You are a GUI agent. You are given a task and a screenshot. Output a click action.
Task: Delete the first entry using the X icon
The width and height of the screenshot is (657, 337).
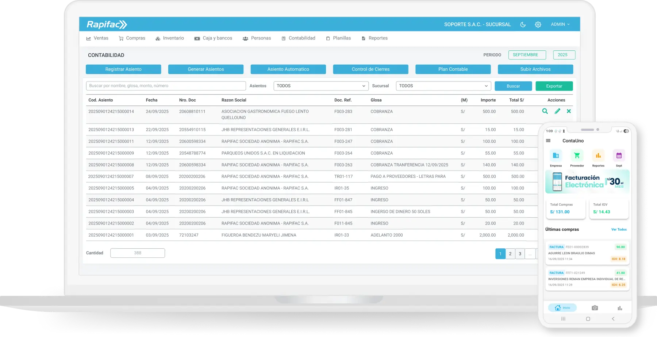[569, 111]
